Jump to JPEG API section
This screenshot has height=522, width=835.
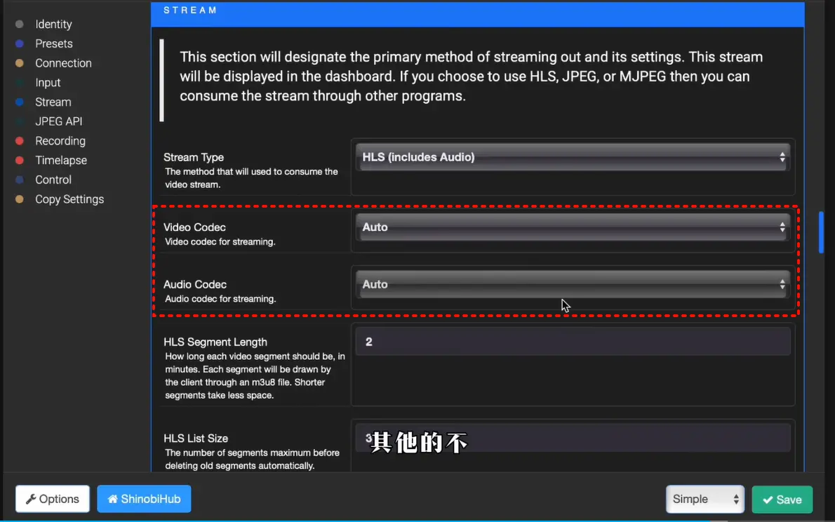59,121
